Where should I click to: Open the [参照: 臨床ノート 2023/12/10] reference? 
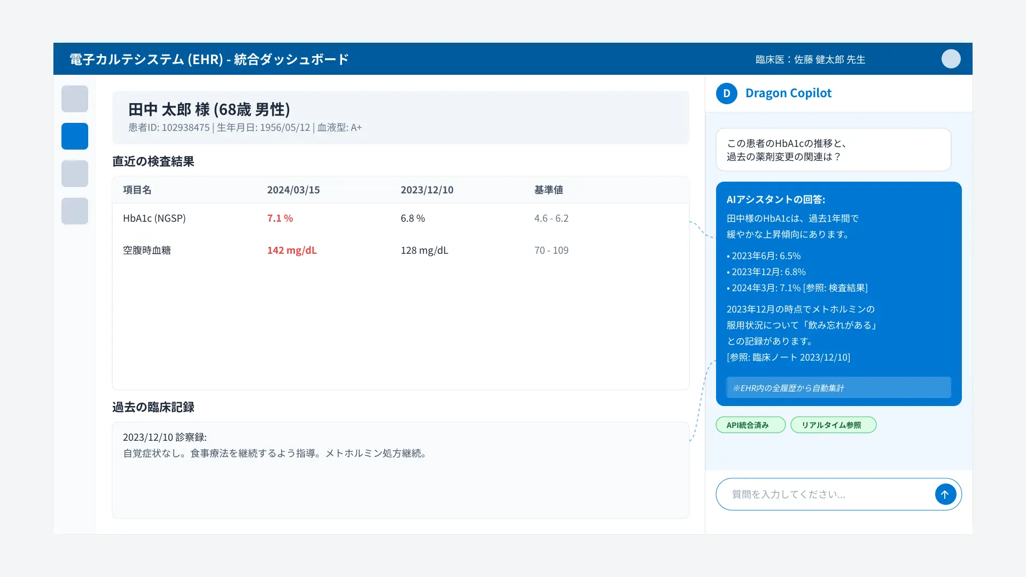coord(788,357)
